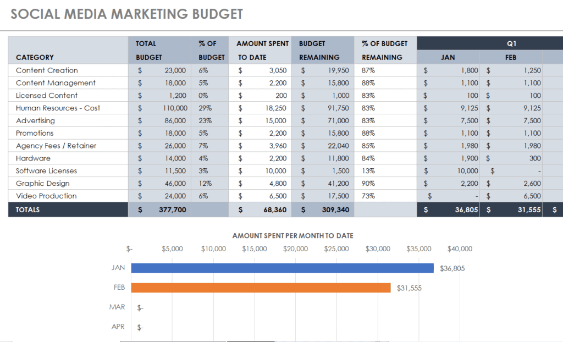563x342 pixels.
Task: Click total budget remaining 309,340
Action: tap(322, 210)
